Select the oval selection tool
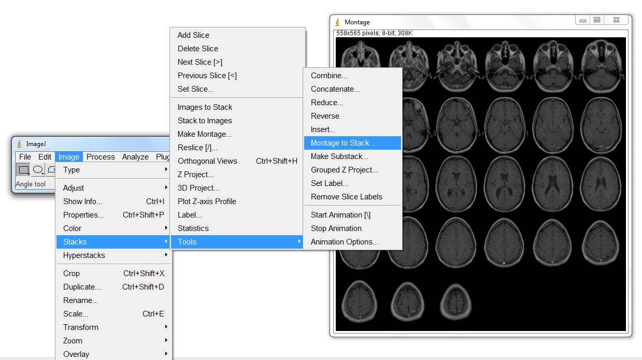Image resolution: width=642 pixels, height=360 pixels. 37,170
